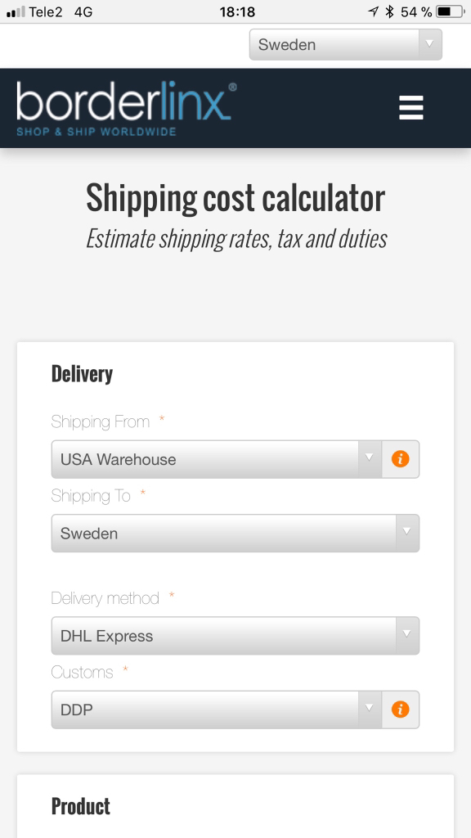Click the arrow of top country selector
Viewport: 471px width, 838px height.
coord(430,44)
